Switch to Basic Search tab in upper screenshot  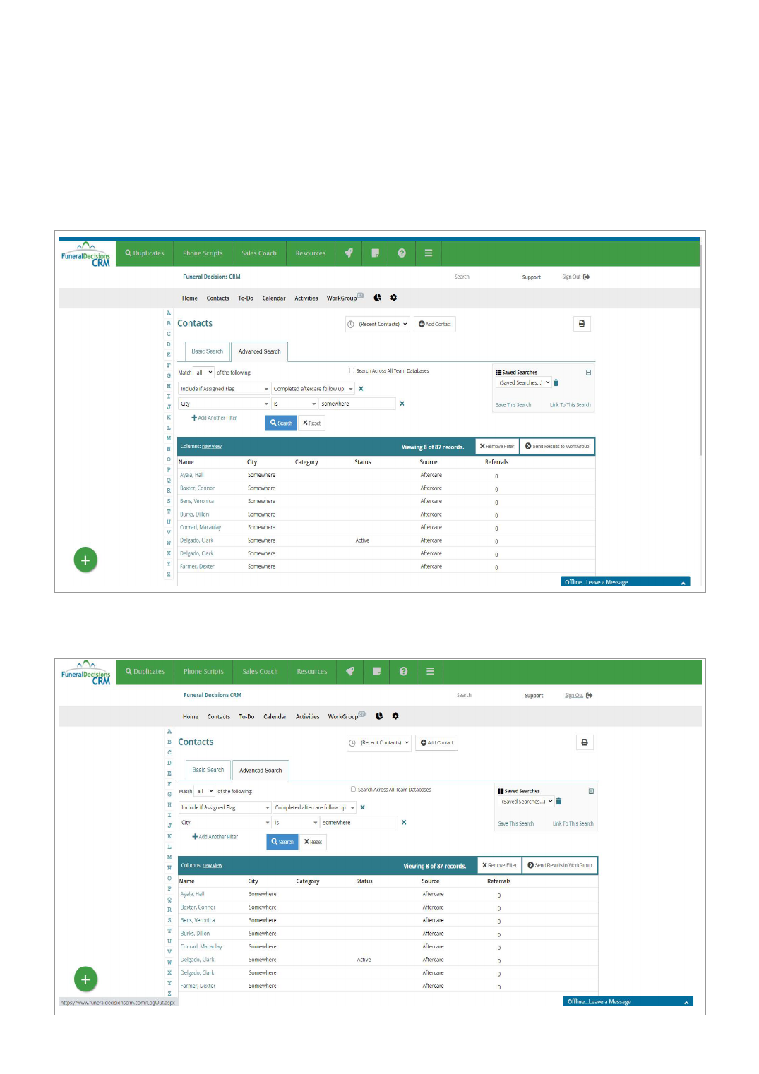pyautogui.click(x=207, y=351)
